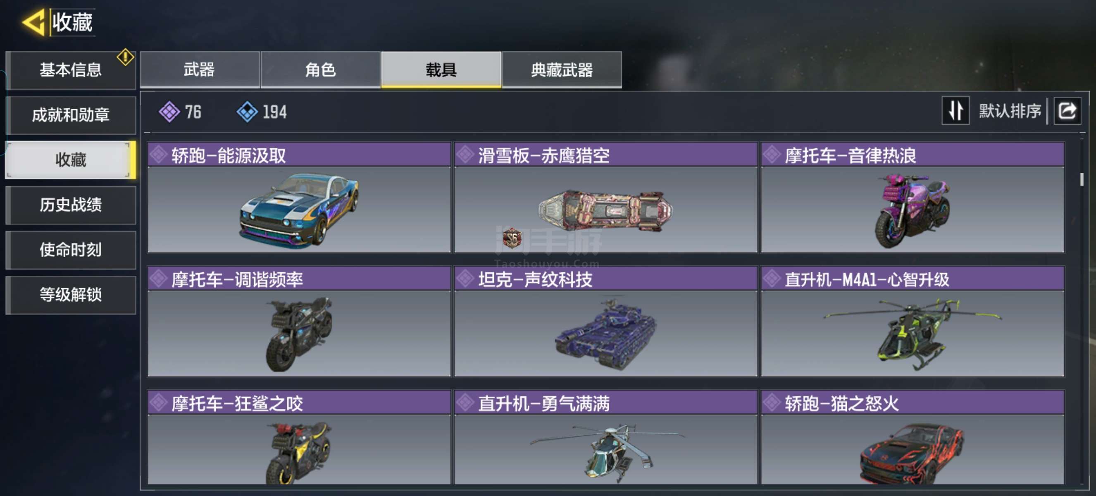Click the share export icon
1096x496 pixels.
[x=1067, y=111]
